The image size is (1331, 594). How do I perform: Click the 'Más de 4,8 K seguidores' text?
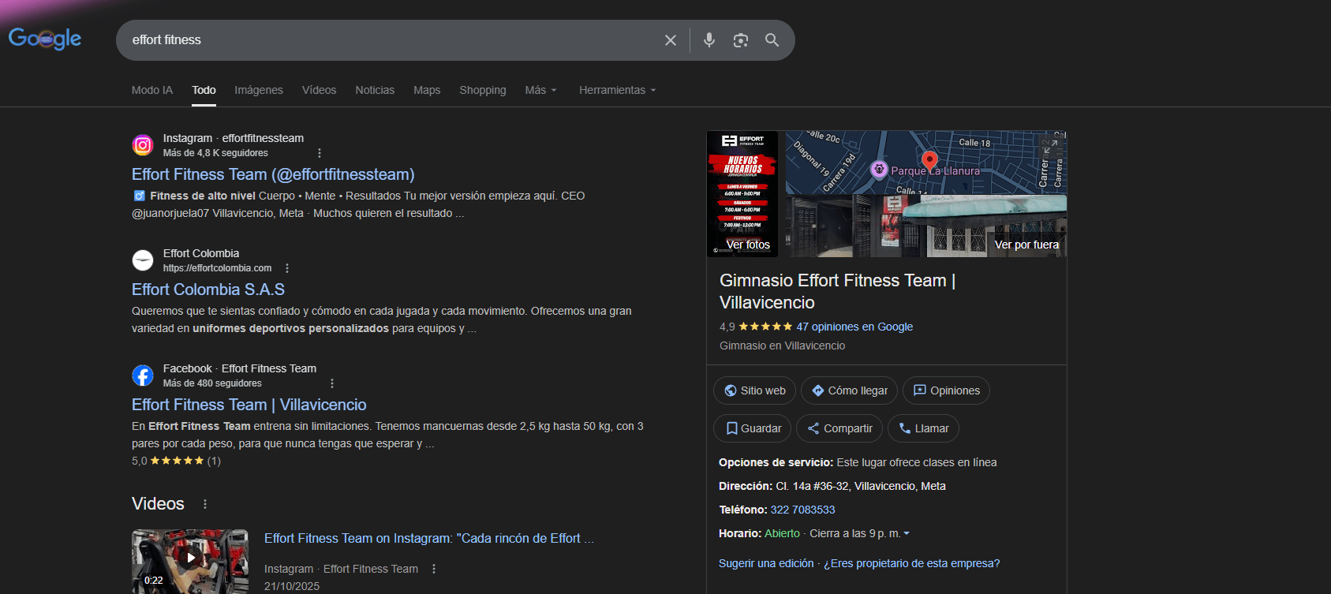215,153
